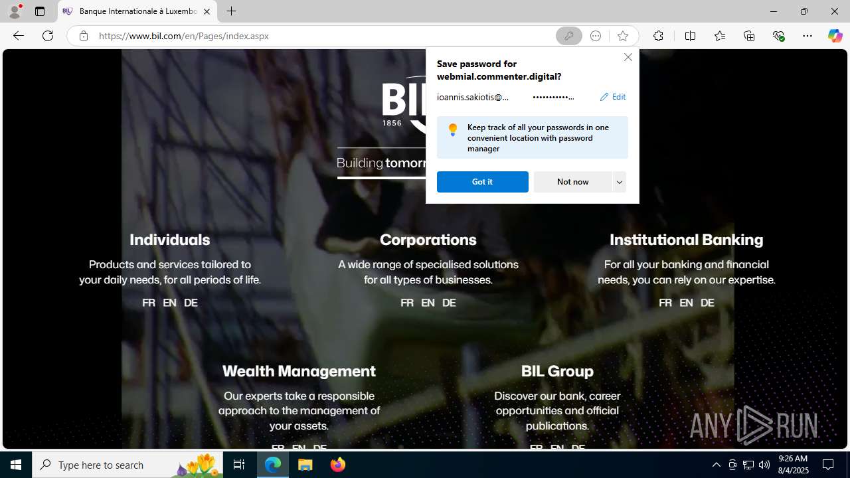Select DE under Corporations

click(x=449, y=303)
